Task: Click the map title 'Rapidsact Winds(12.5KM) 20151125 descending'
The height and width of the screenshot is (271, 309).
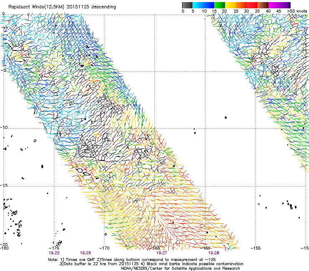Action: 62,7
